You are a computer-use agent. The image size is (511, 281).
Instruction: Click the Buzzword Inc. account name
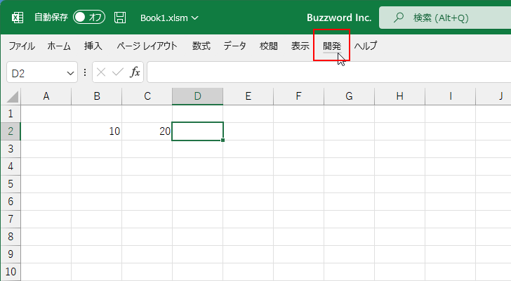tap(339, 18)
